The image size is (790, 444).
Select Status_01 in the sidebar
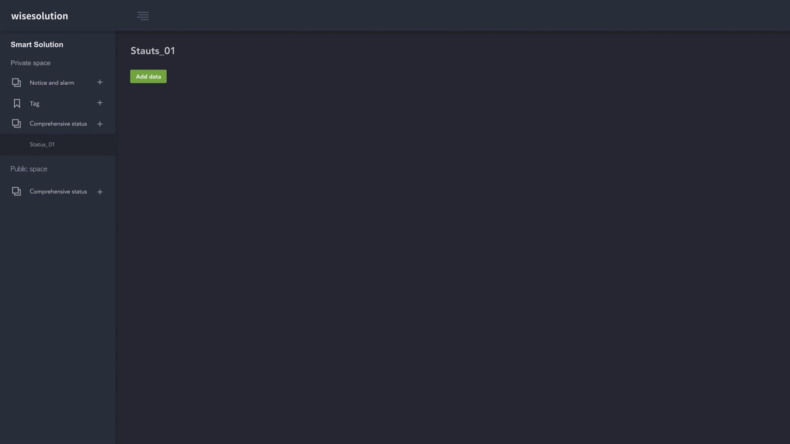coord(42,145)
